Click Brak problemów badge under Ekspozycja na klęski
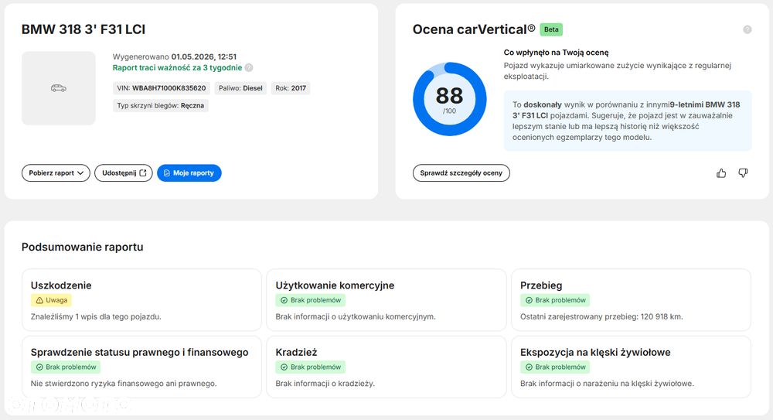773x420 pixels. click(555, 367)
